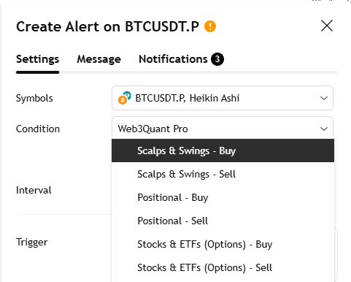Click the Condition field showing Web3Quant Pro

223,127
